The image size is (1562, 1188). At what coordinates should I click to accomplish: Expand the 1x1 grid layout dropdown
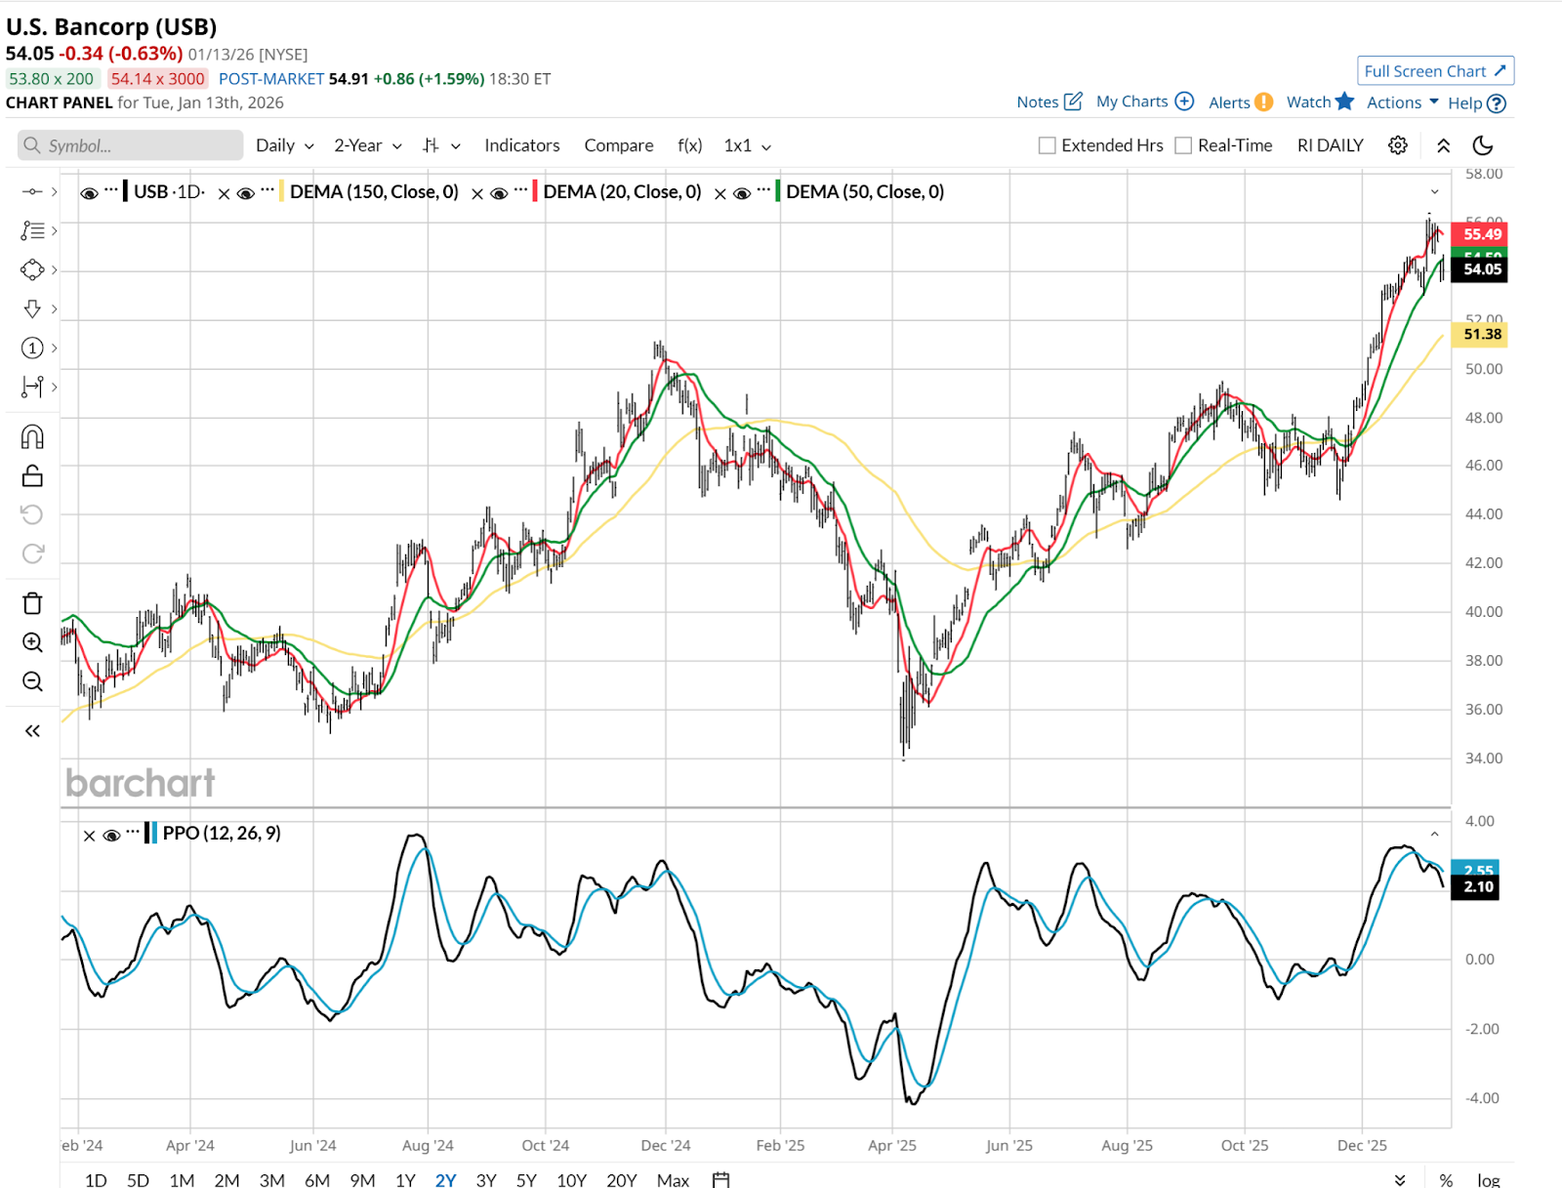[747, 145]
